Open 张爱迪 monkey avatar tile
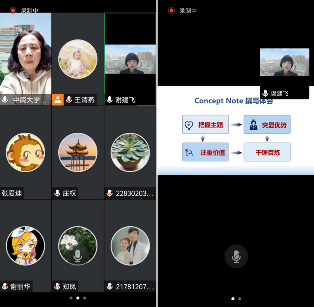 click(25, 152)
